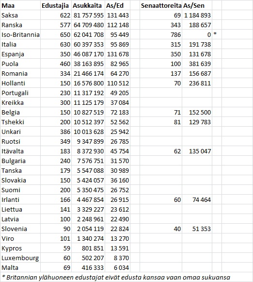
Task: Select Slovenia's senator count 40
Action: point(161,229)
